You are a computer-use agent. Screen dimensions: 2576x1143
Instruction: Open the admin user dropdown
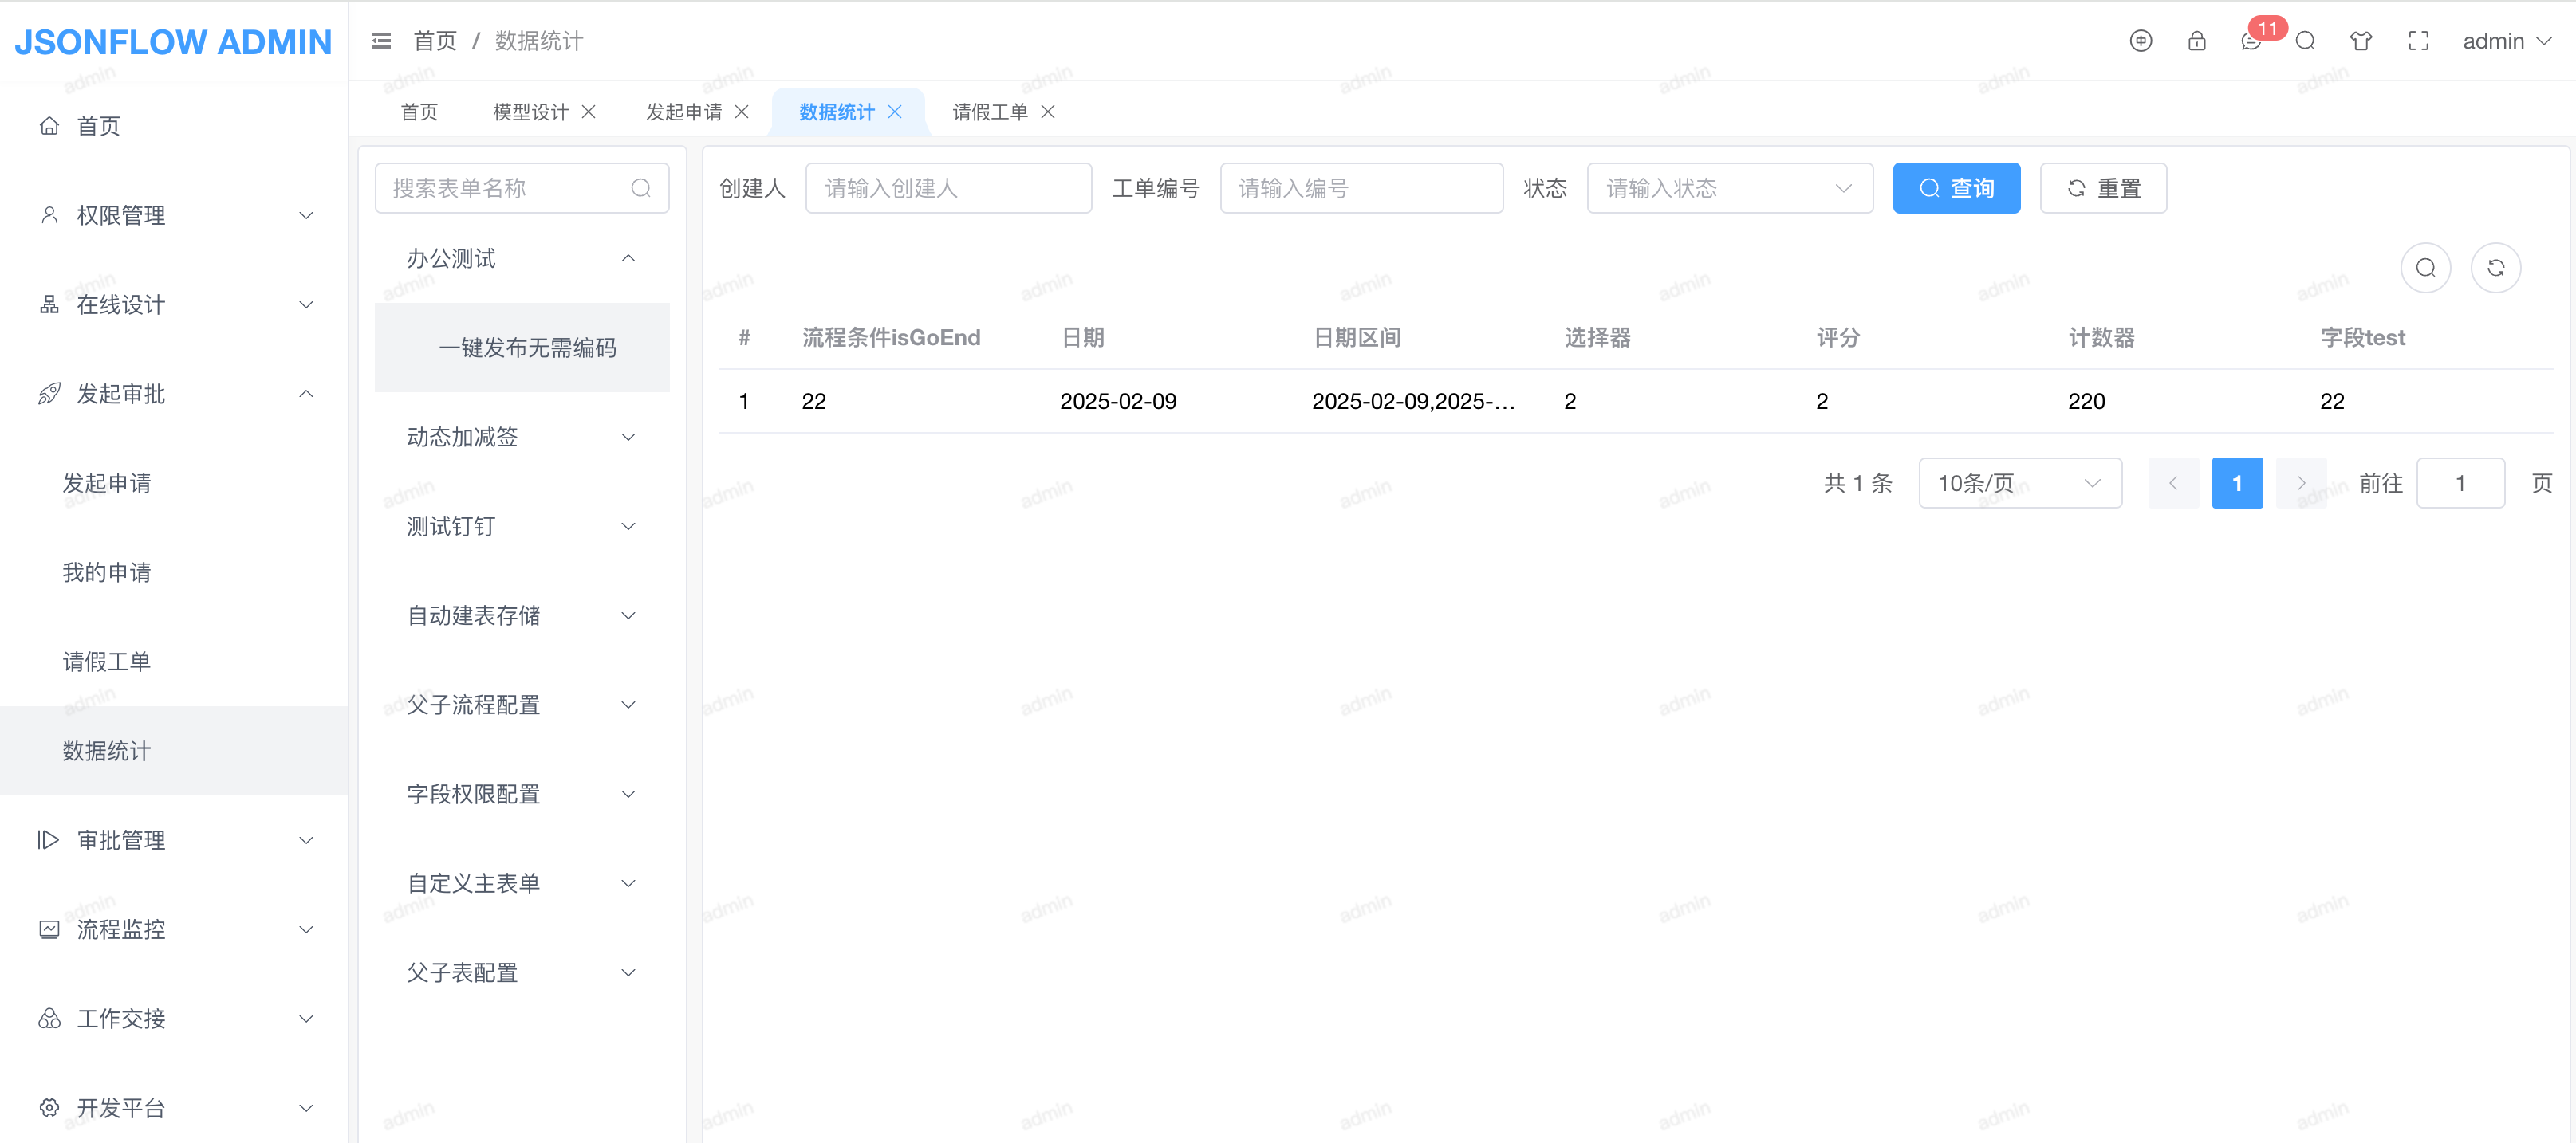pos(2506,41)
